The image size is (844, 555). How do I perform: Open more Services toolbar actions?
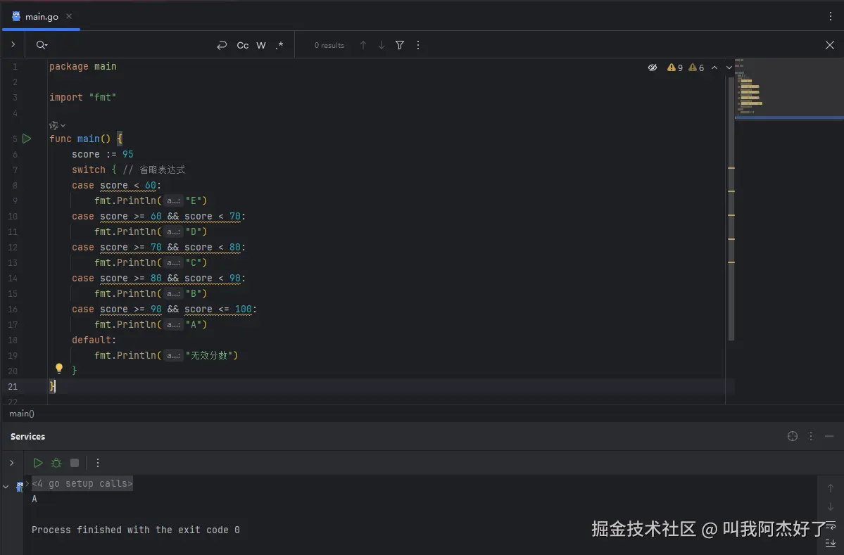pos(97,463)
